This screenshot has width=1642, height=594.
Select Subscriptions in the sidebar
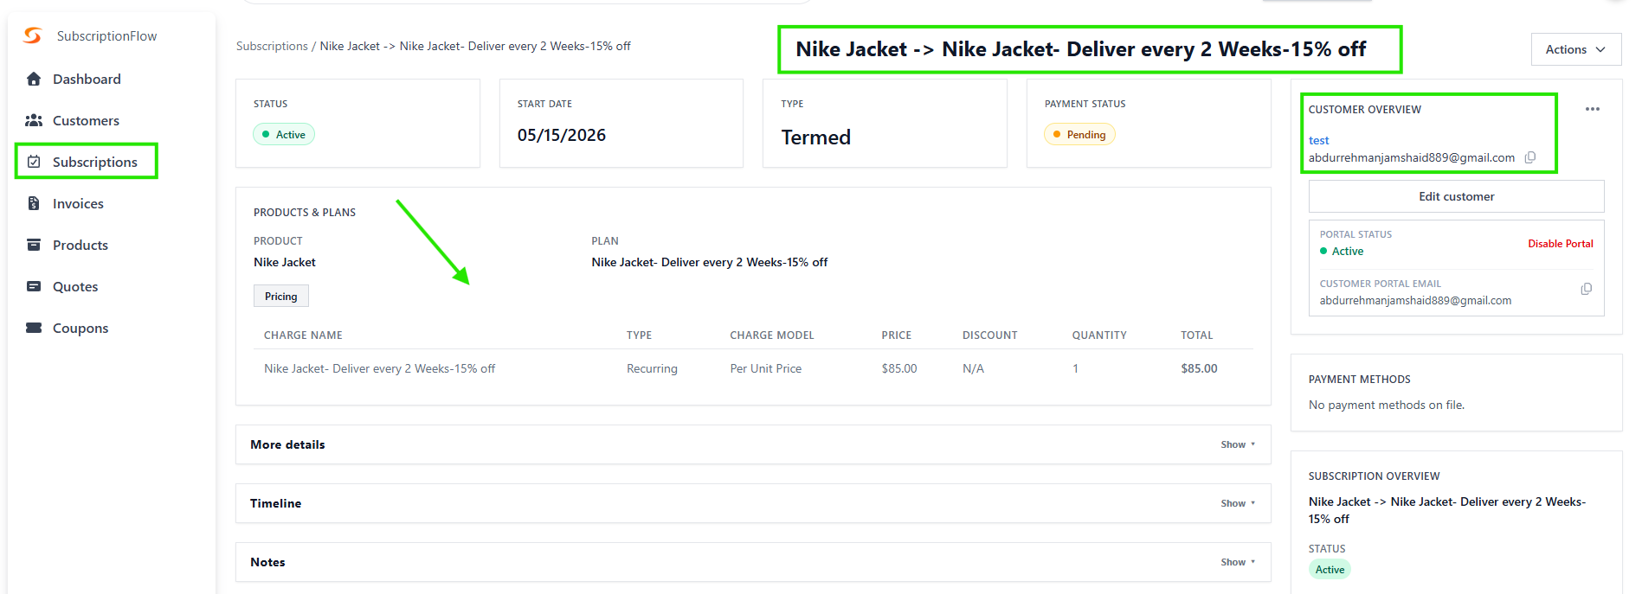[95, 162]
